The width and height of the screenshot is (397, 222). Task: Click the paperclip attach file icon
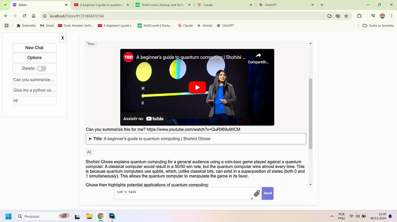tap(257, 193)
